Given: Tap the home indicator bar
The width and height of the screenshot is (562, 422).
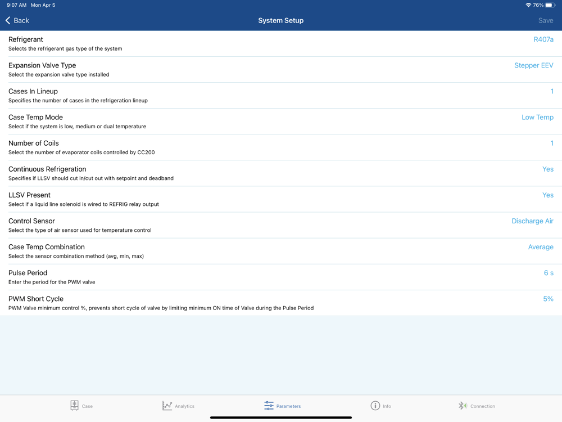Looking at the screenshot, I should tap(281, 417).
